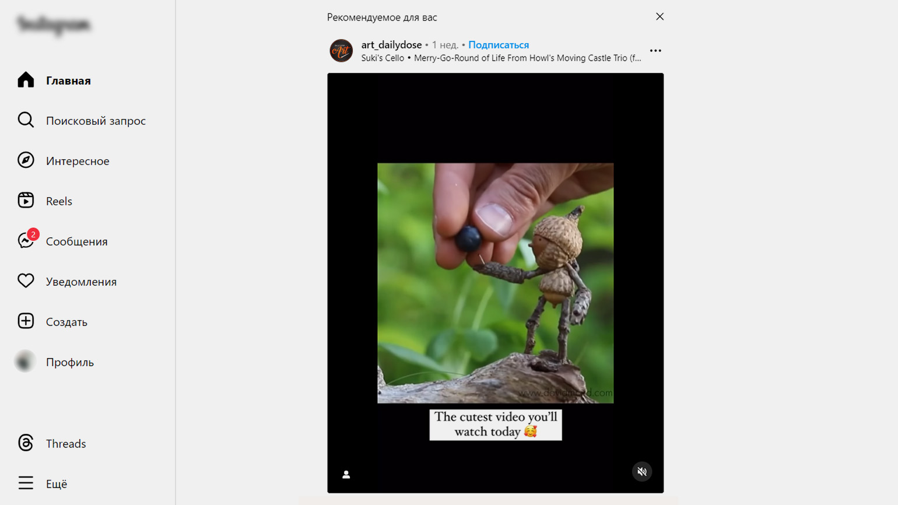Open the three-dot post options menu
Screen dimensions: 898x505
pos(655,51)
